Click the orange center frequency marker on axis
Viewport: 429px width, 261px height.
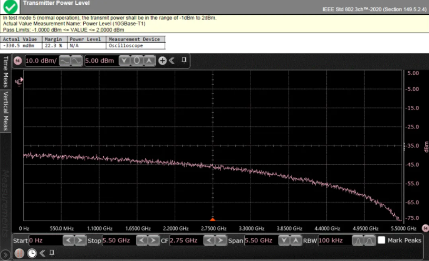point(213,218)
